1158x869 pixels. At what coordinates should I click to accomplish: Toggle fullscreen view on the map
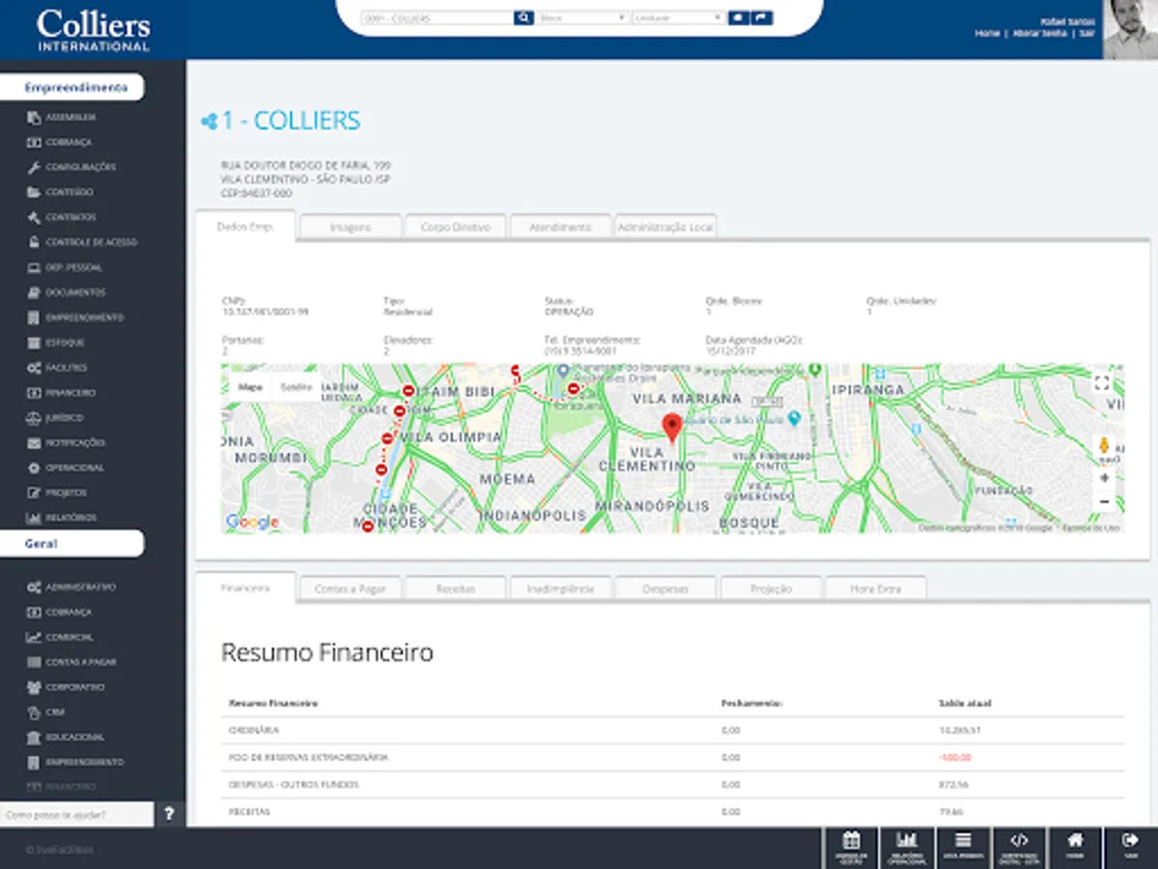pos(1103,383)
